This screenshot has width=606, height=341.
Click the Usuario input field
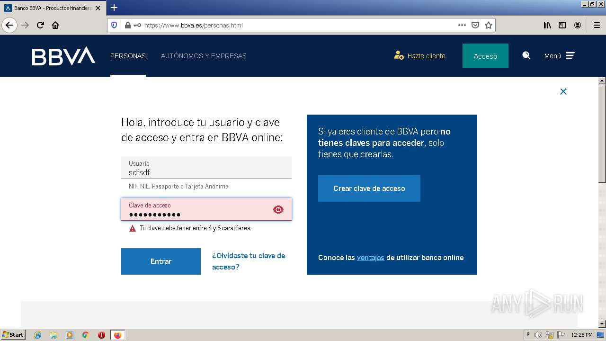(206, 168)
